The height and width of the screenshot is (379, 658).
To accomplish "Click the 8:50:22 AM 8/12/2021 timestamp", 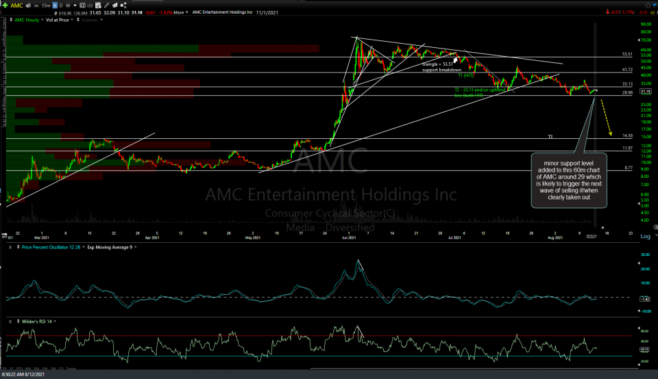I will point(23,374).
